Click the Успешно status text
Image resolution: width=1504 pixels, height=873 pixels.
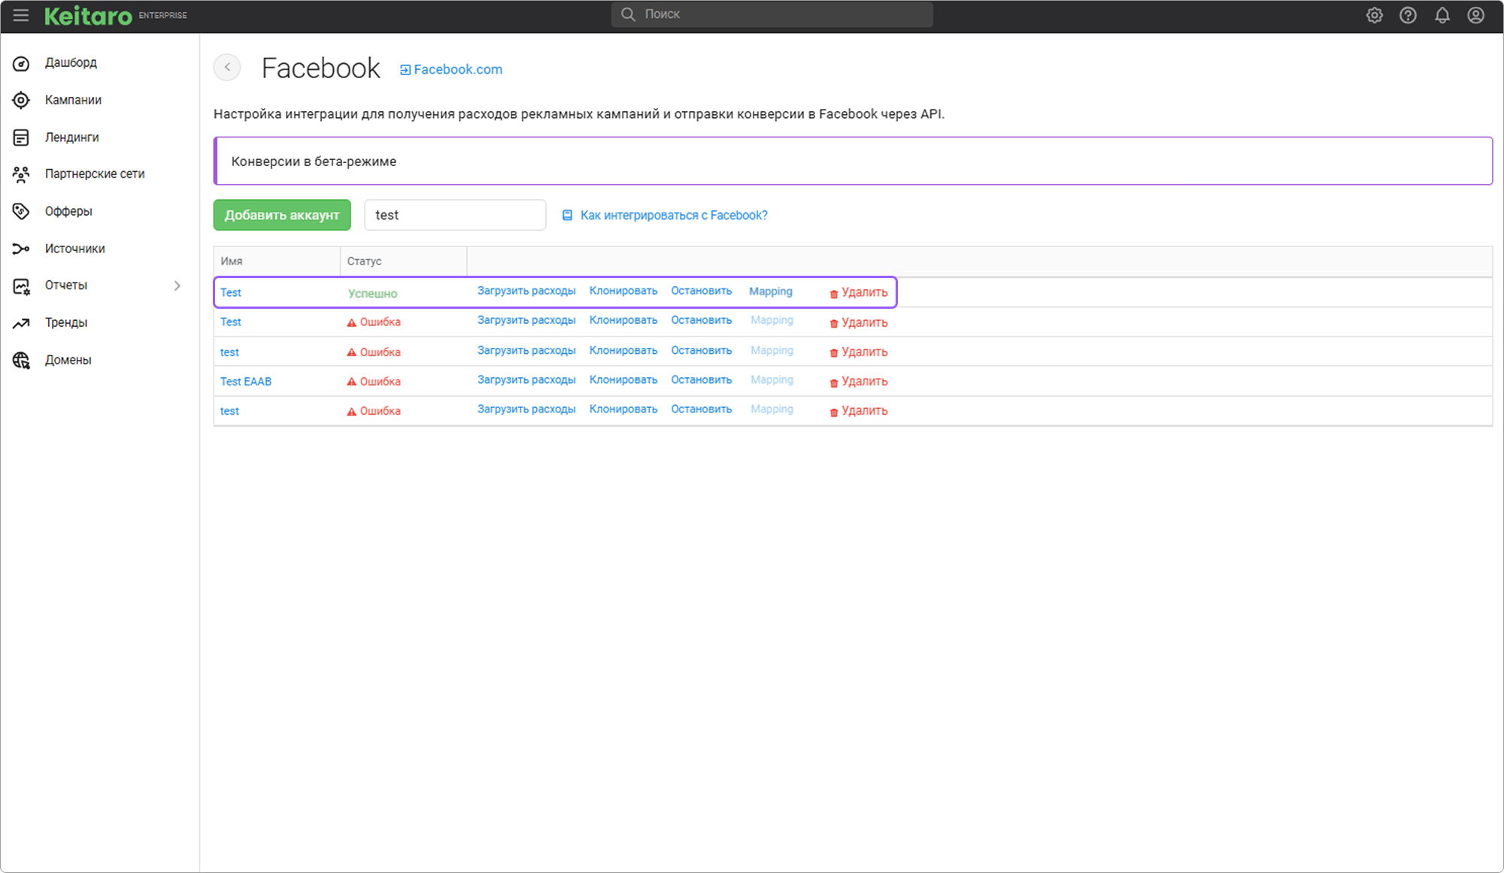tap(373, 294)
